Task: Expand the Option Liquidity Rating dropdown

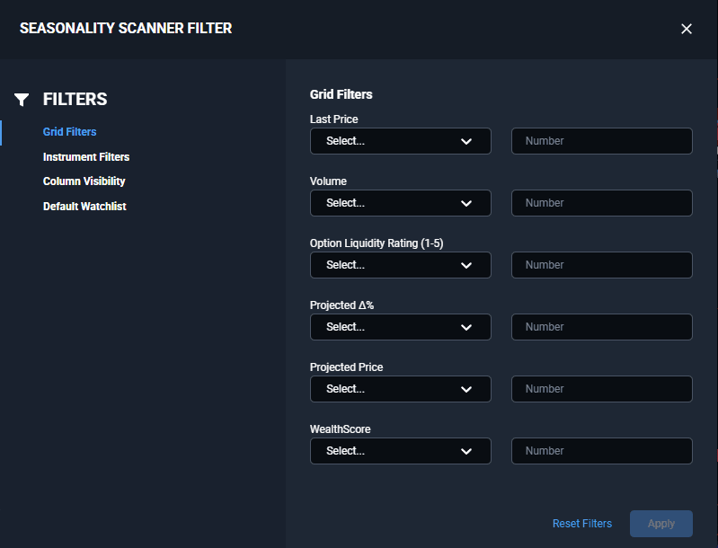Action: tap(400, 265)
